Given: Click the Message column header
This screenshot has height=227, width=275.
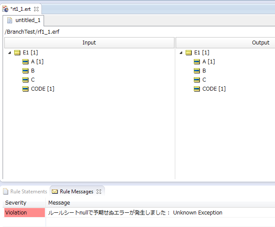Looking at the screenshot, I should (160, 203).
